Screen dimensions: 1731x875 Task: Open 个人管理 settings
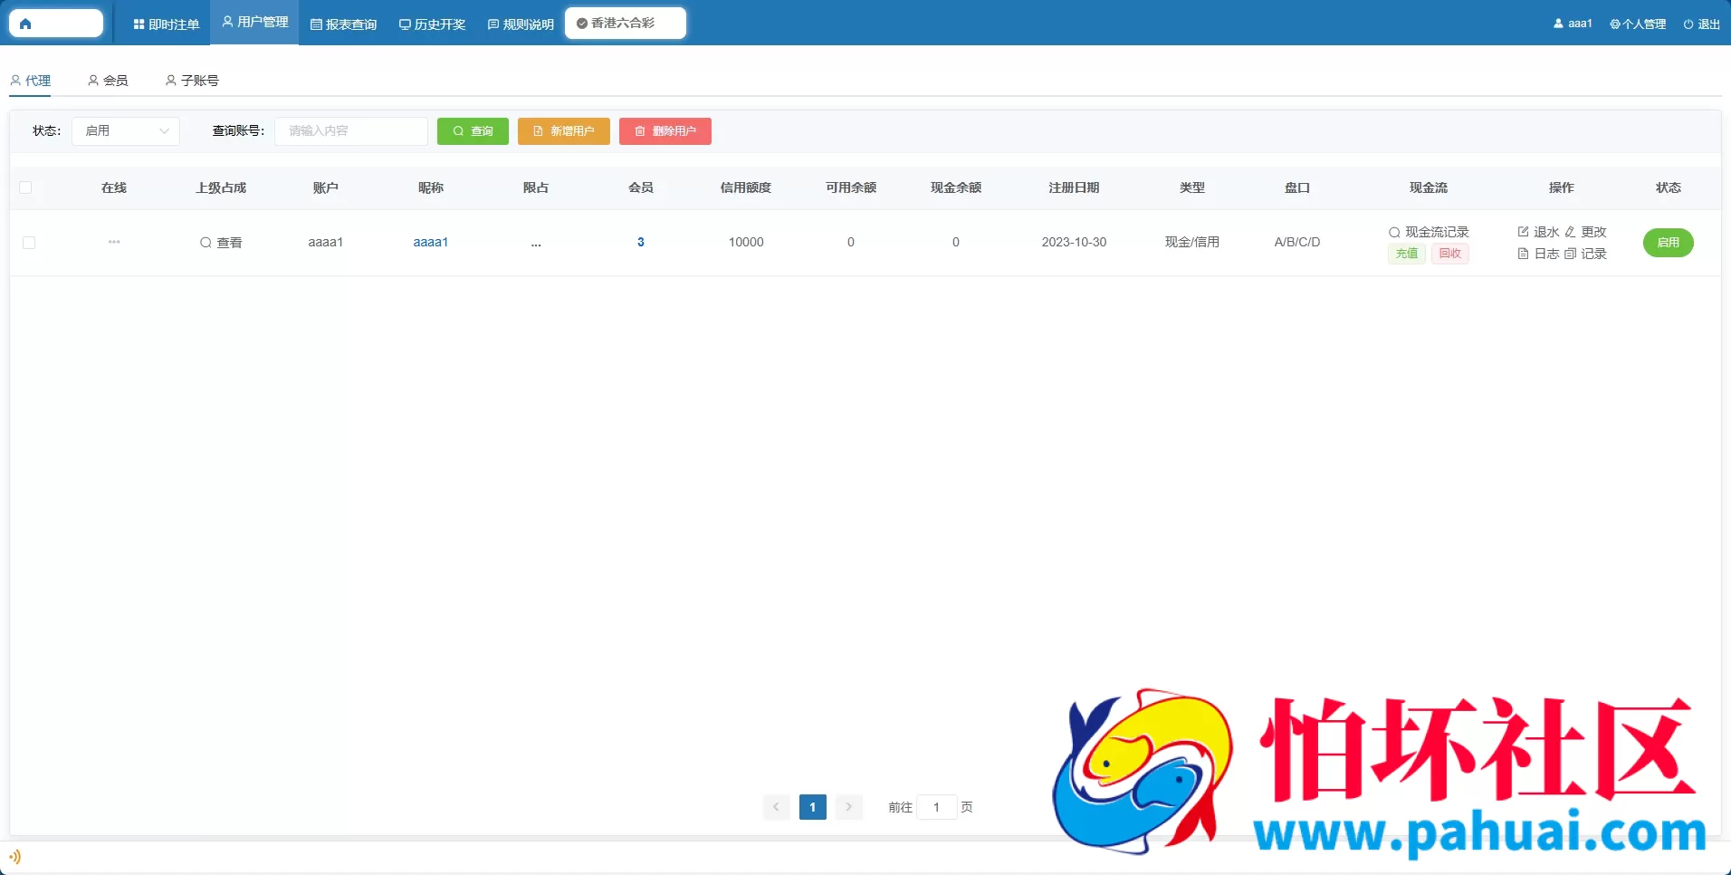pyautogui.click(x=1638, y=24)
